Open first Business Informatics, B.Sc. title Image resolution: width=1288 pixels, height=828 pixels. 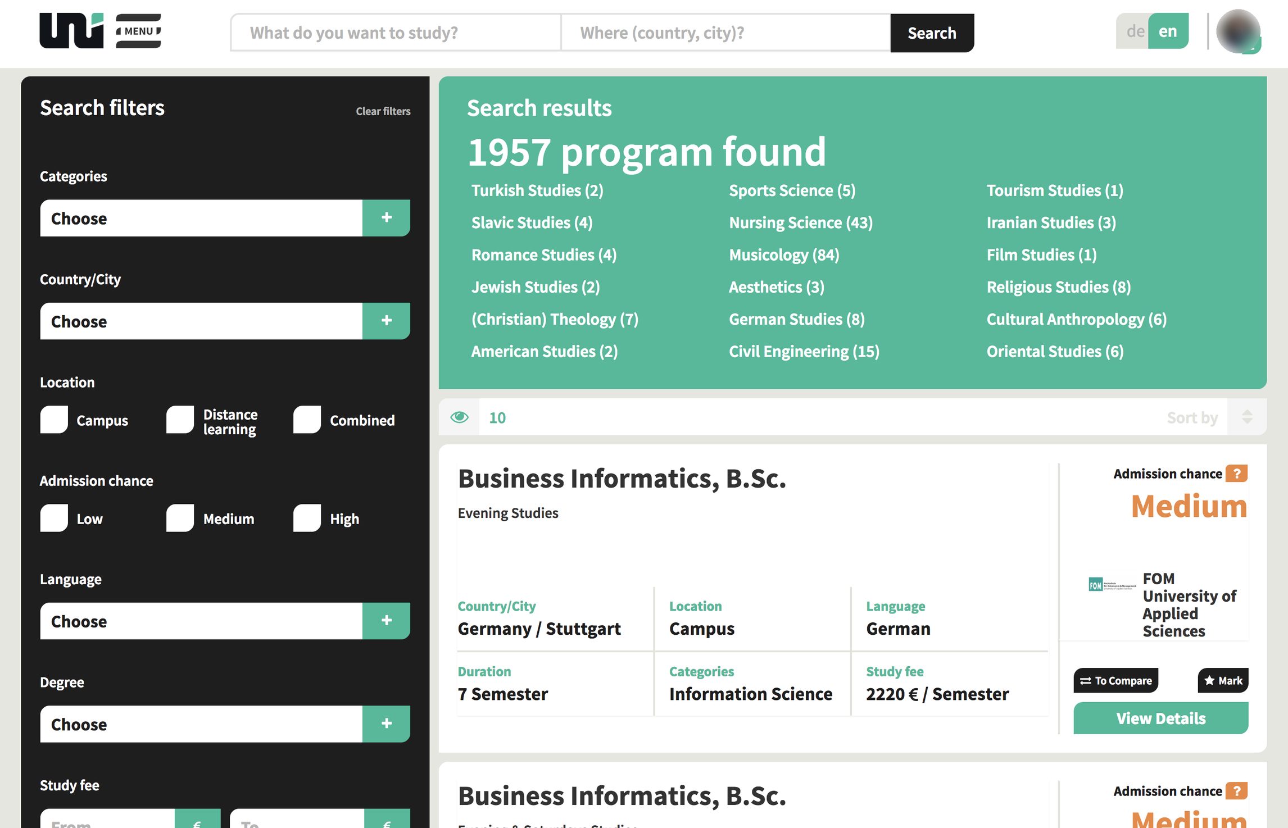[x=622, y=479]
